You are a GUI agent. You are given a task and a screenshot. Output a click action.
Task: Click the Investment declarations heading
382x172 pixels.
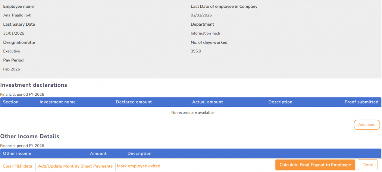(x=34, y=85)
